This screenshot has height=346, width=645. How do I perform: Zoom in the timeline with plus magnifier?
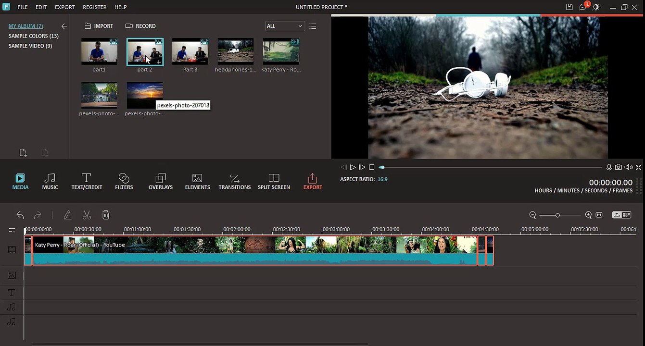coord(588,215)
